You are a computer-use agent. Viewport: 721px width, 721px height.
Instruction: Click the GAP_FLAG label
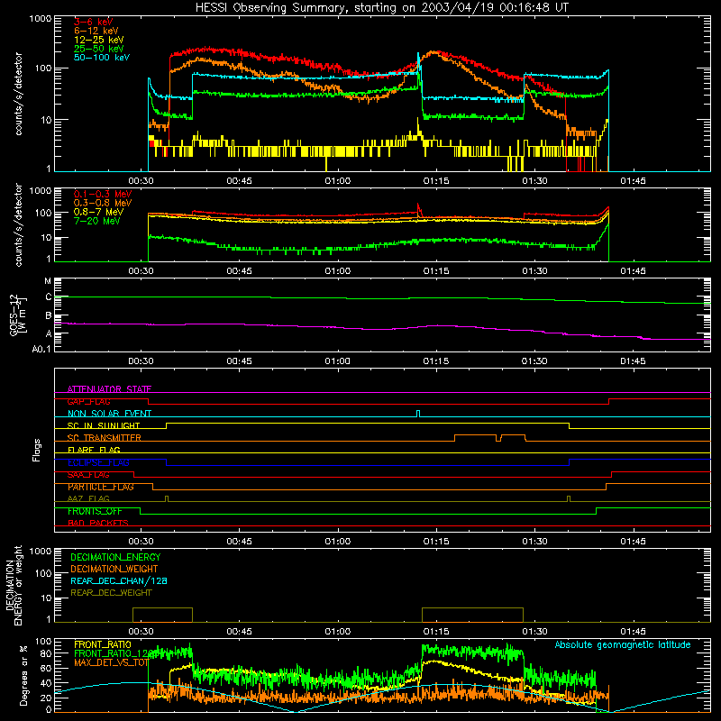pos(88,401)
